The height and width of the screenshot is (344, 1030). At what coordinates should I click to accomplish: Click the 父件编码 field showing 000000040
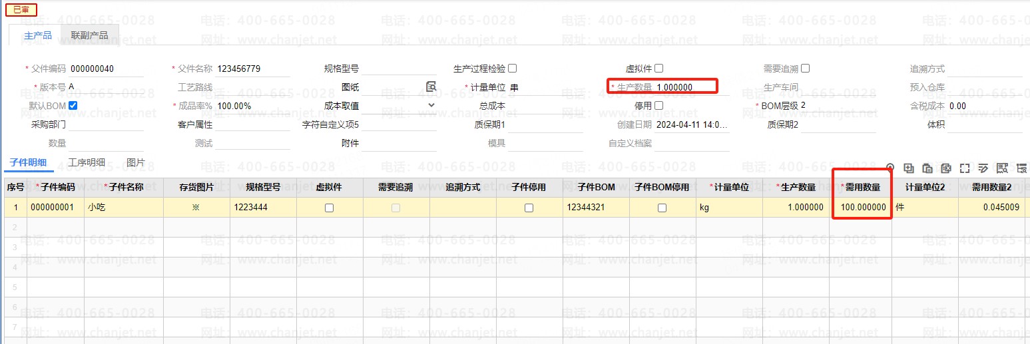point(107,69)
